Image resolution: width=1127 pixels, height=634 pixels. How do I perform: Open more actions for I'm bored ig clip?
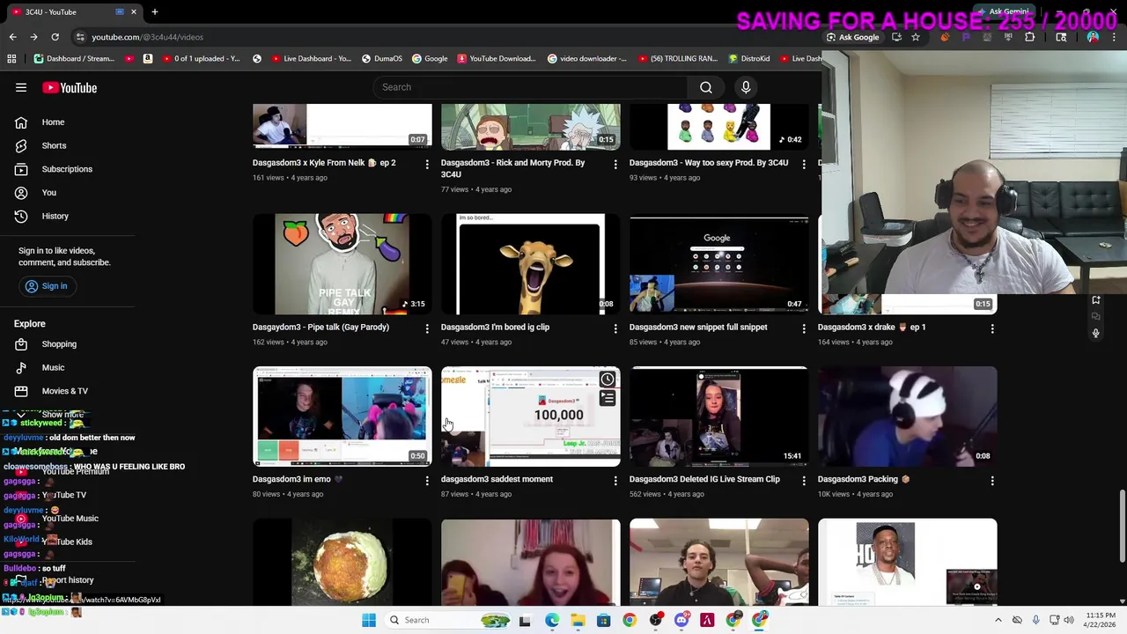click(x=615, y=328)
